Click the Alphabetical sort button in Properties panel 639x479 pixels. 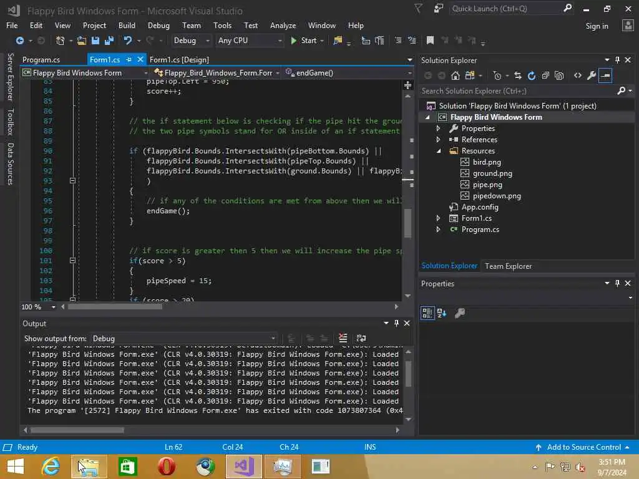tap(442, 313)
